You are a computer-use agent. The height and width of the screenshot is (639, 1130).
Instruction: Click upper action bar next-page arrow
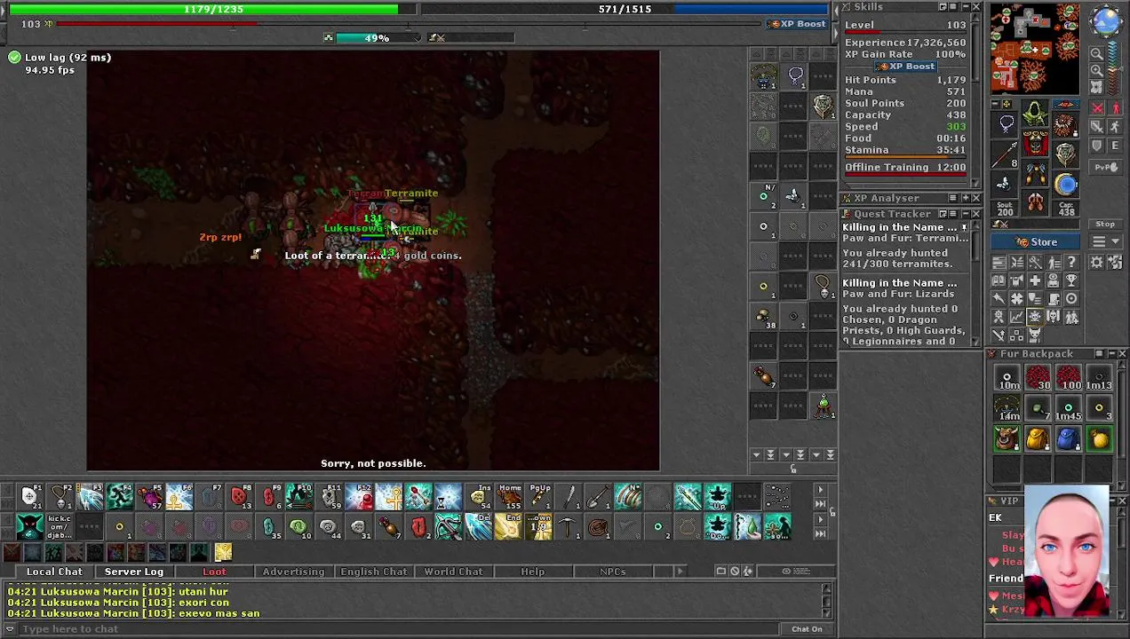[x=820, y=489]
